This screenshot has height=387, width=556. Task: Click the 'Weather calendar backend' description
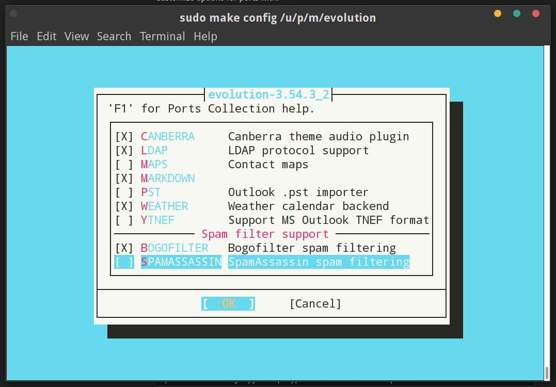309,206
